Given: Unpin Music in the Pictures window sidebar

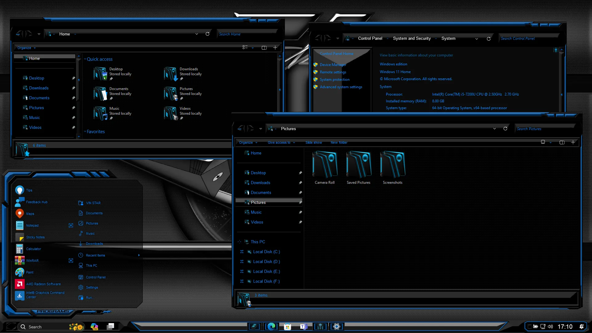Looking at the screenshot, I should click(x=300, y=212).
